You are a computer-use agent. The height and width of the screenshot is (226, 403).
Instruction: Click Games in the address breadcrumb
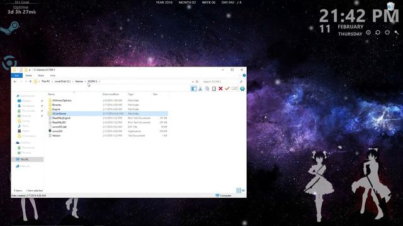pos(79,82)
